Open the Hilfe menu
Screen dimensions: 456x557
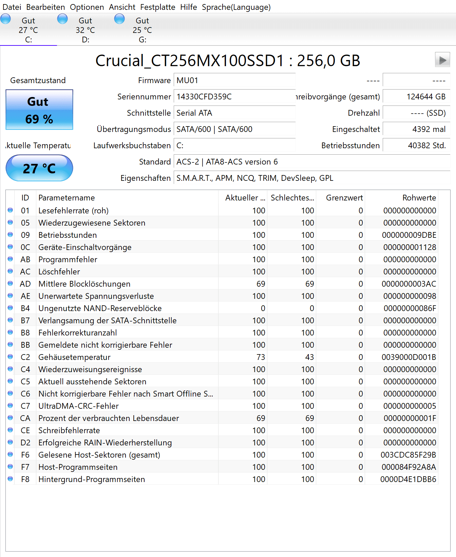(189, 7)
